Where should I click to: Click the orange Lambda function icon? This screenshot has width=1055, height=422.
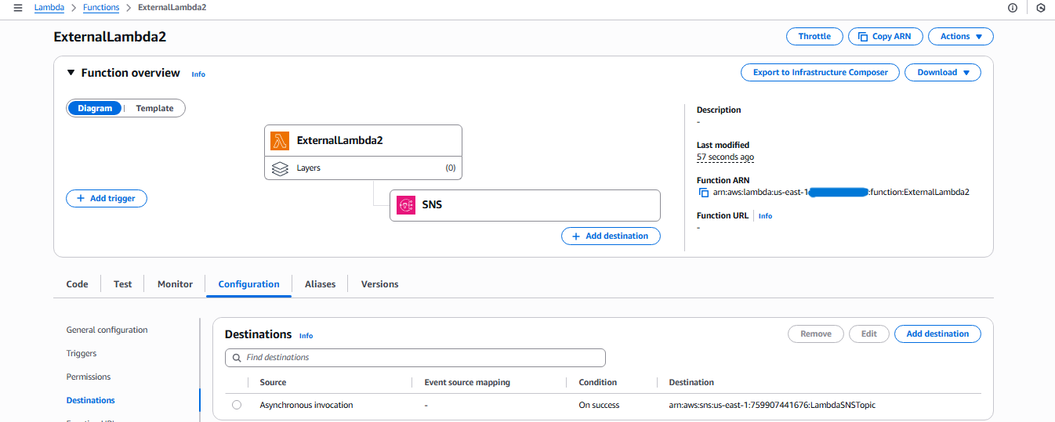tap(280, 141)
